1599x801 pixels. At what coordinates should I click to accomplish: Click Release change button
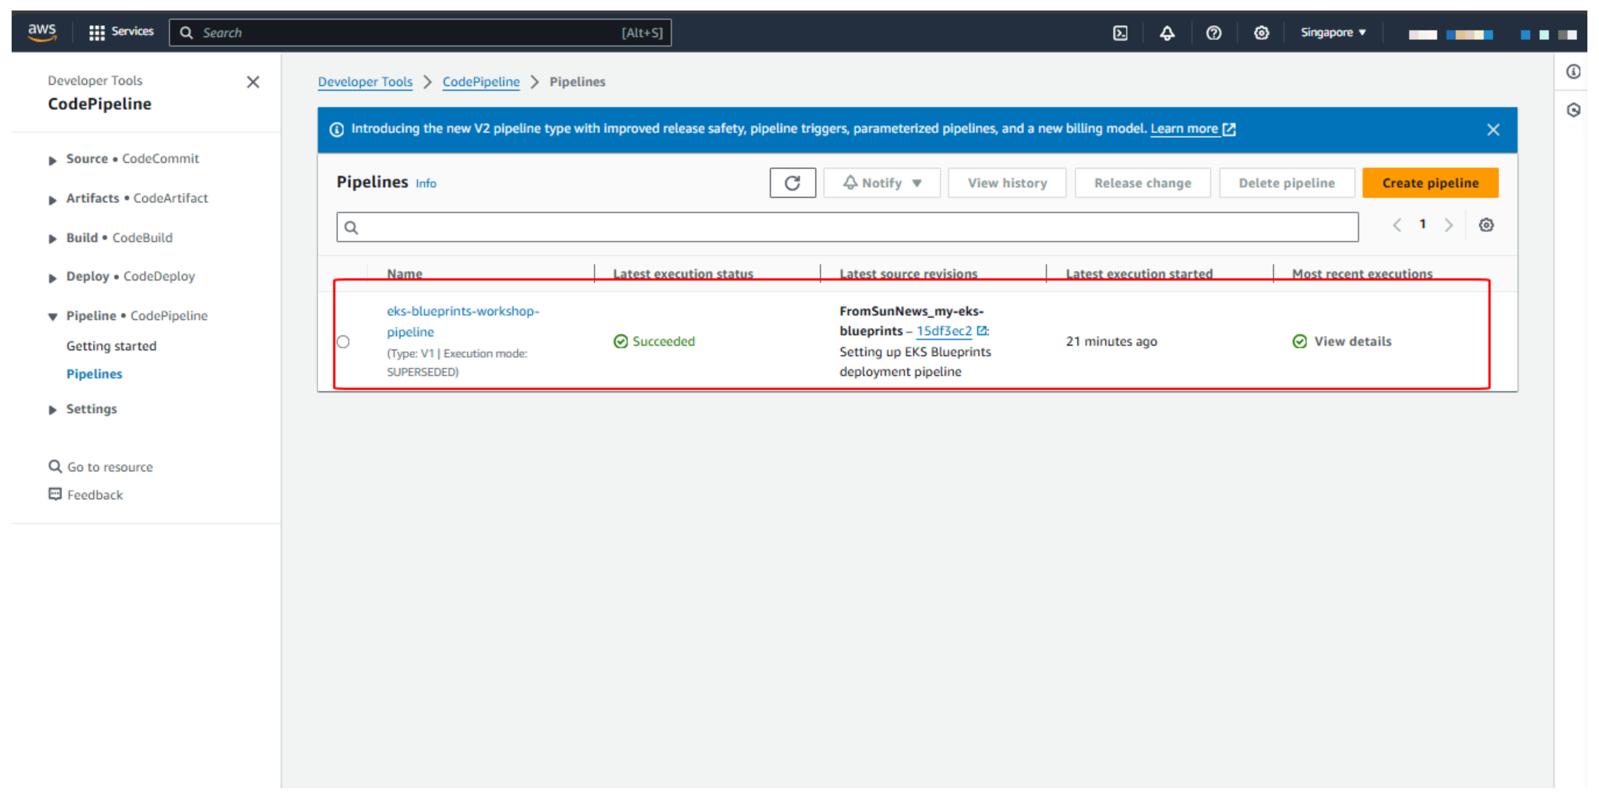(x=1142, y=183)
